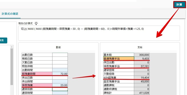Open the 計算式の確認 tab
This screenshot has height=95, width=187.
pos(10,14)
